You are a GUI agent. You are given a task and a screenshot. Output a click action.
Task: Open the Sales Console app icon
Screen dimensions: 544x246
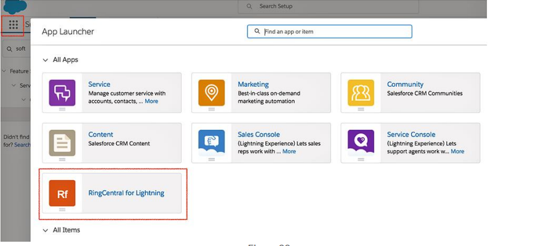[x=211, y=143]
